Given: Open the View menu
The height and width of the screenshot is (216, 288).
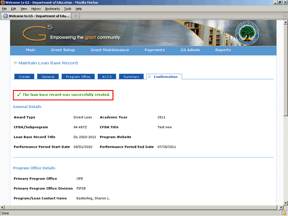Looking at the screenshot, I should pyautogui.click(x=24, y=9).
